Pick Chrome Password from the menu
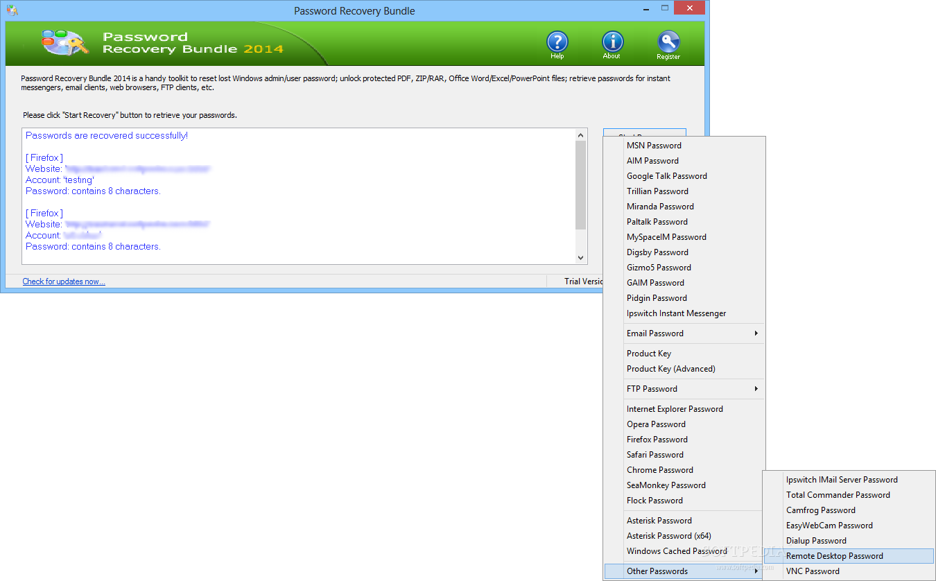The height and width of the screenshot is (581, 936). [685, 470]
